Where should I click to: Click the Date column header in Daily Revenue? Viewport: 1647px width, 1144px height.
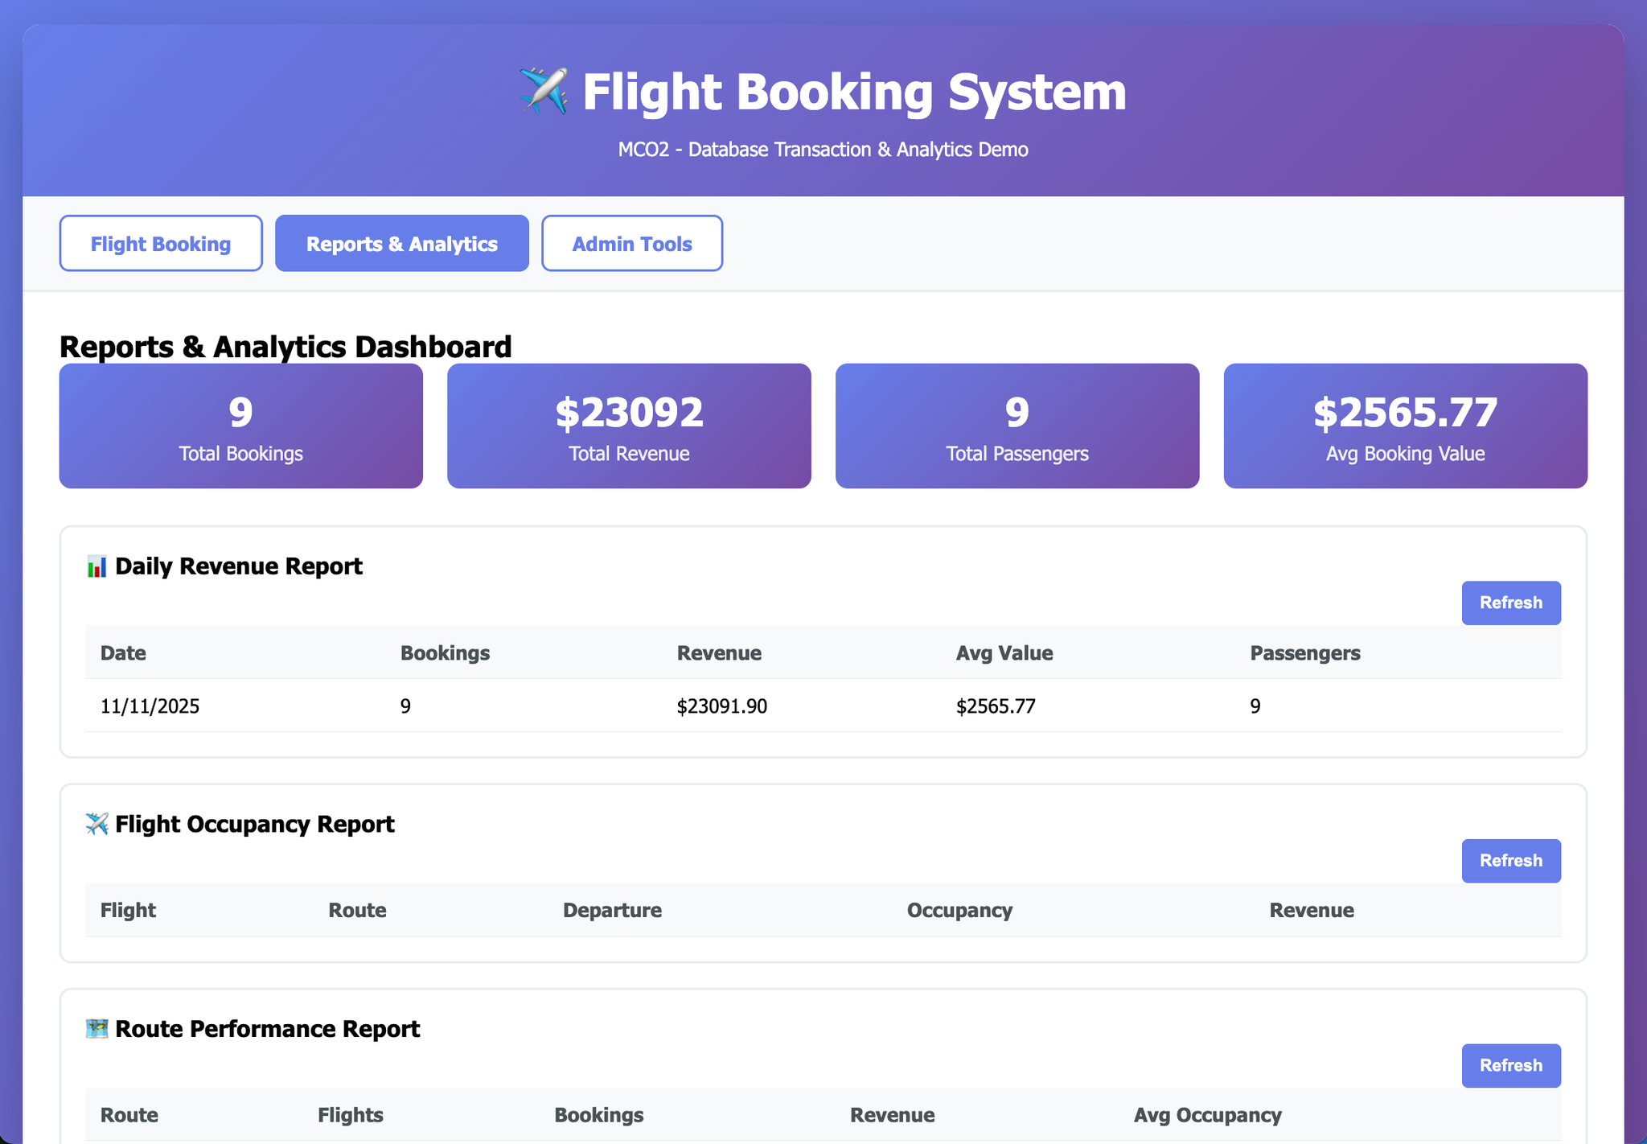[x=123, y=652]
